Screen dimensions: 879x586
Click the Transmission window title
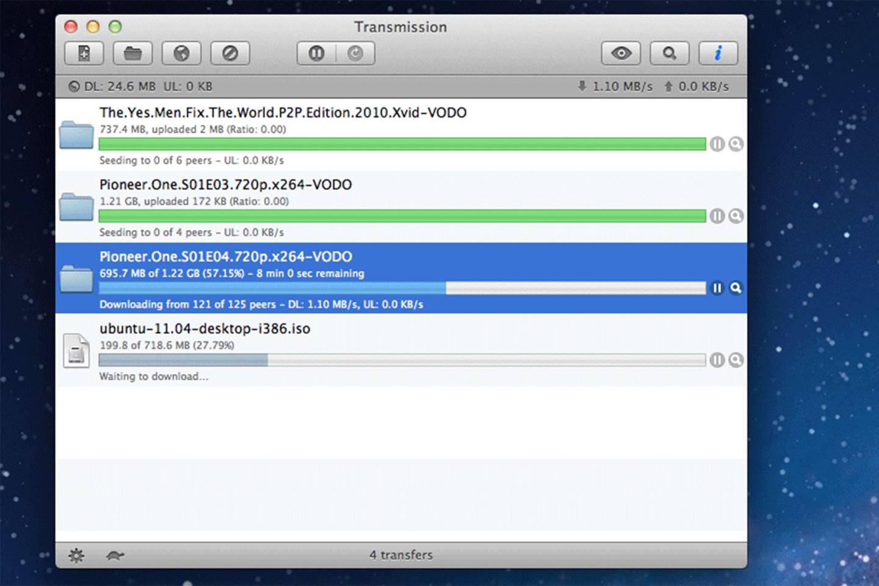coord(400,27)
